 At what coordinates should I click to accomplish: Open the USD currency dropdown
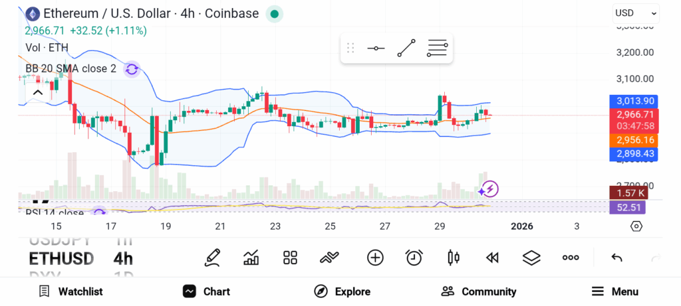636,13
